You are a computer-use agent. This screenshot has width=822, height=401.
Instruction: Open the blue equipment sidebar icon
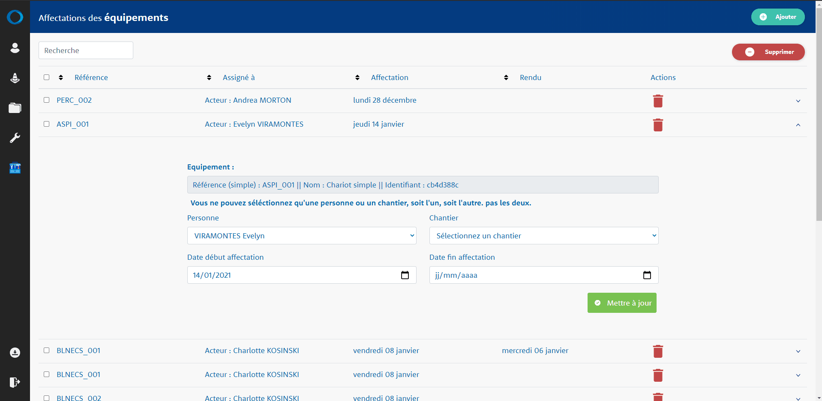[15, 168]
